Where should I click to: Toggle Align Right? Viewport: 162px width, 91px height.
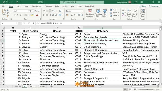click(50, 15)
